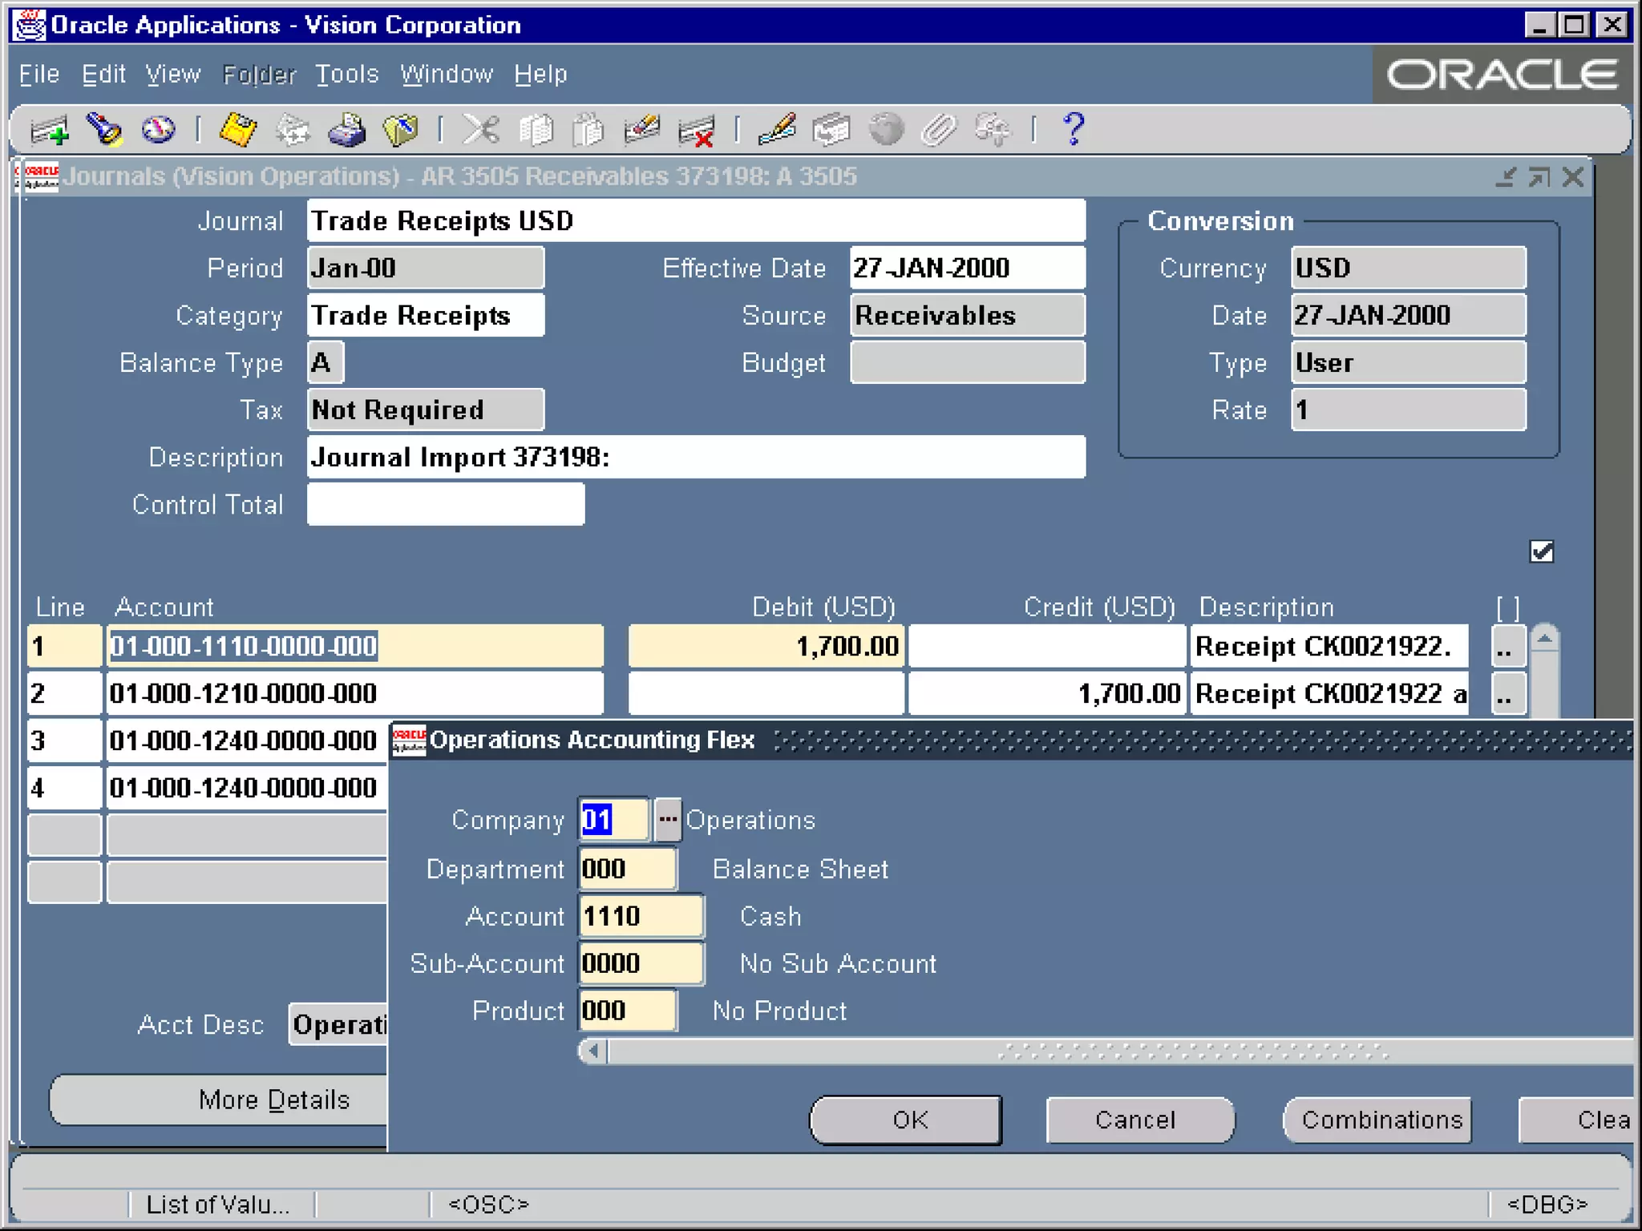Click the Edit Field pencil icon
This screenshot has height=1231, width=1642.
tap(776, 130)
